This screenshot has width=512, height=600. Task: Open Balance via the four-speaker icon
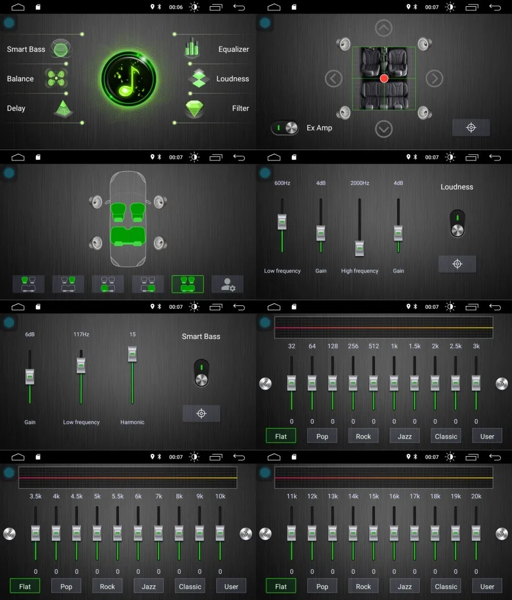(56, 78)
